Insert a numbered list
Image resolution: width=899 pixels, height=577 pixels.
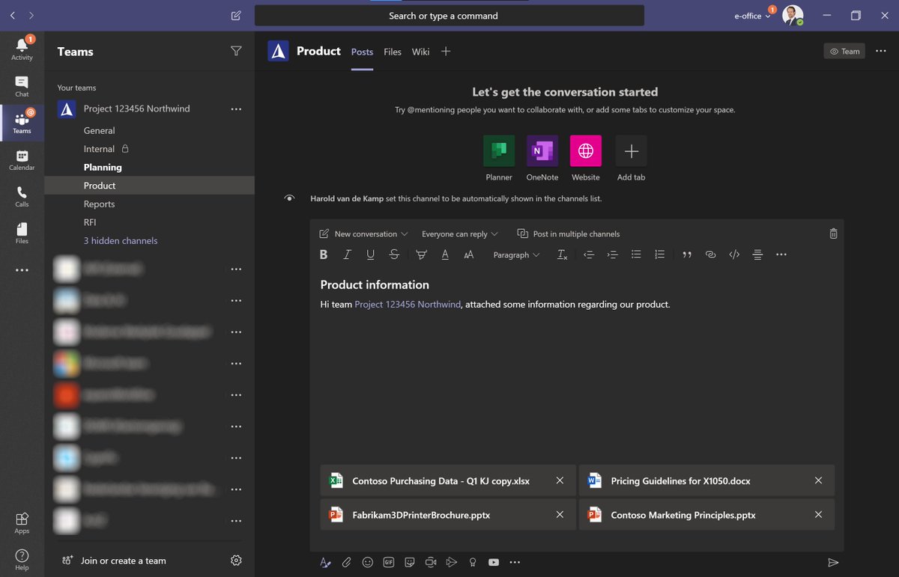(659, 254)
